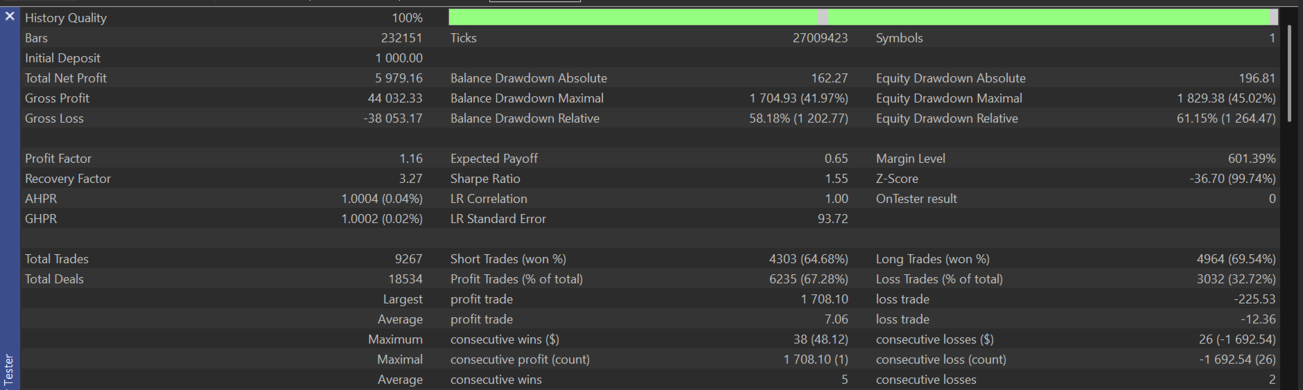Click the Recovery Factor label

68,179
